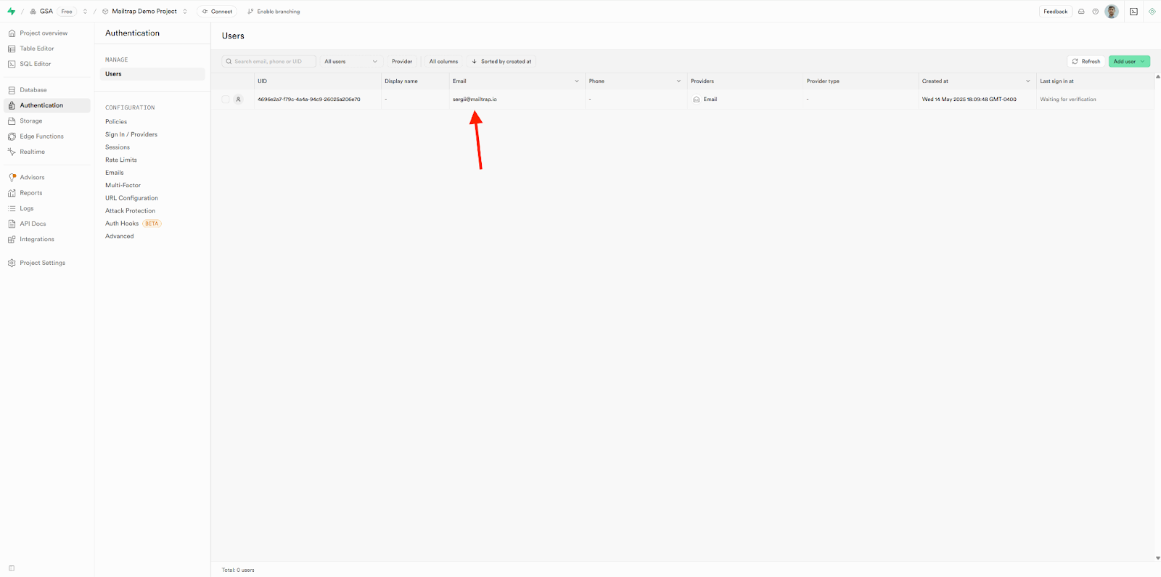This screenshot has width=1161, height=577.
Task: Open the user profile avatar
Action: click(1112, 12)
